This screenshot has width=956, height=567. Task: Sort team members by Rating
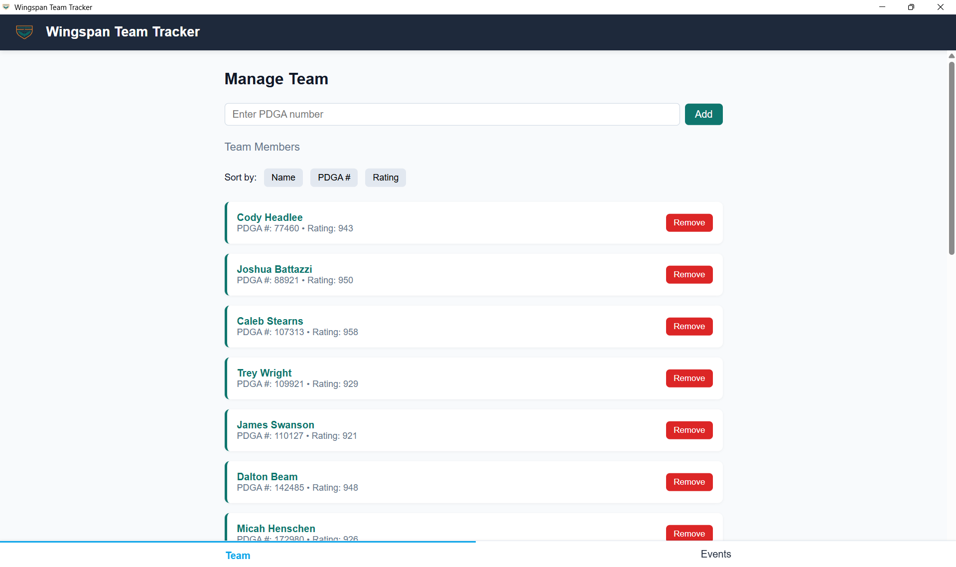click(x=385, y=178)
